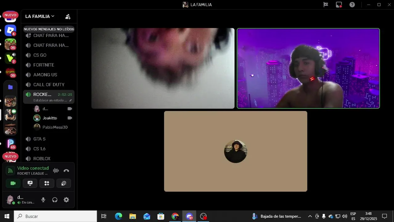Viewport: 394px width, 222px height.
Task: Open Microsoft Store from the taskbar
Action: [161, 216]
